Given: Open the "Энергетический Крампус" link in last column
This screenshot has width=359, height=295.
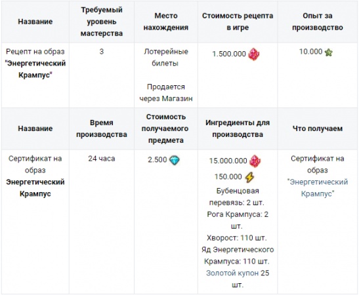Looking at the screenshot, I should pyautogui.click(x=318, y=187).
